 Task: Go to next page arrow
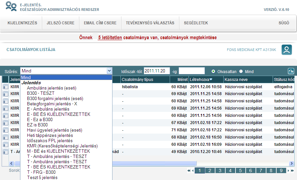coord(288,170)
